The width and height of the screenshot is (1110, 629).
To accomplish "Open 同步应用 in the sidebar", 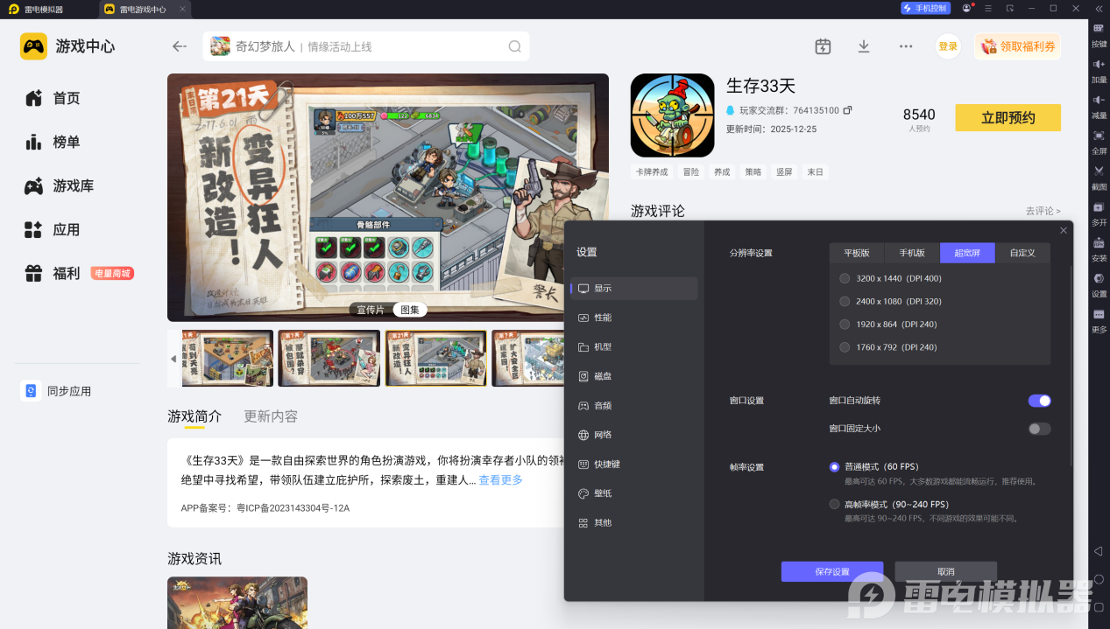I will [x=56, y=391].
